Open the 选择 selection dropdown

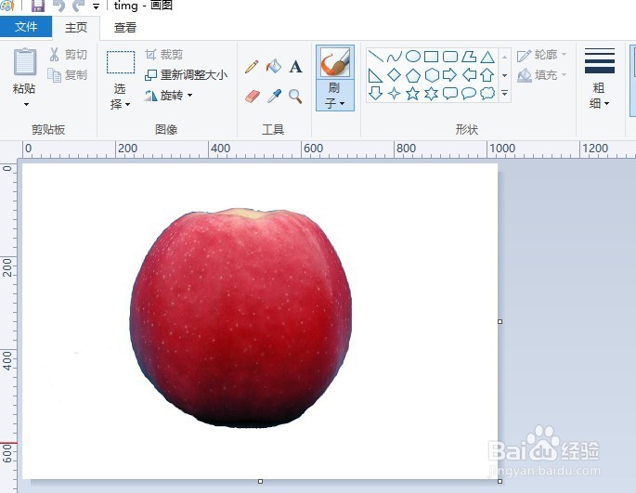(120, 97)
